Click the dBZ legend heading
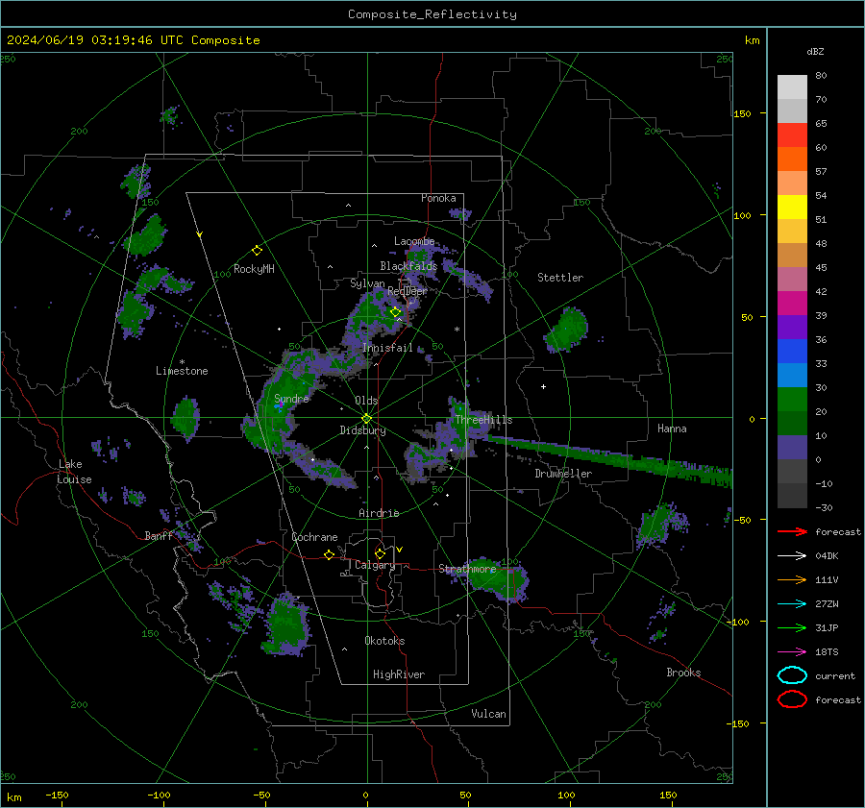Viewport: 865px width, 808px height. click(x=815, y=52)
